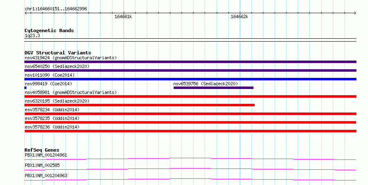Click the esv3578234 Uddin2014 variant bar

coord(190,114)
